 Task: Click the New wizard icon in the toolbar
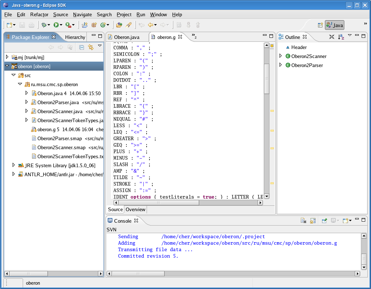pyautogui.click(x=9, y=25)
